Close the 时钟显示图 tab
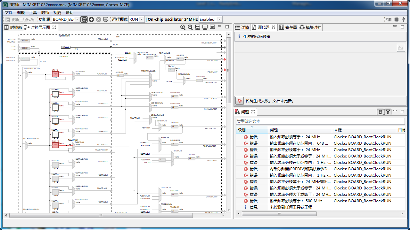Image resolution: width=410 pixels, height=230 pixels. (54, 27)
